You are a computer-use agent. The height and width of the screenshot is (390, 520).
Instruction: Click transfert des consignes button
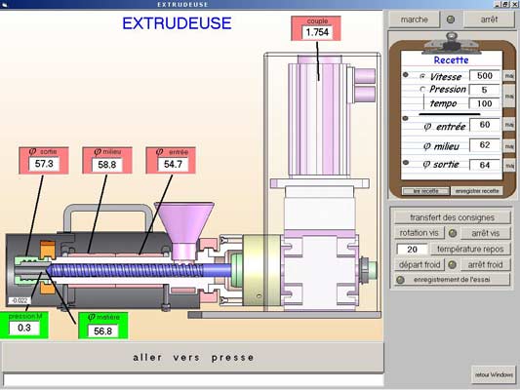(452, 217)
